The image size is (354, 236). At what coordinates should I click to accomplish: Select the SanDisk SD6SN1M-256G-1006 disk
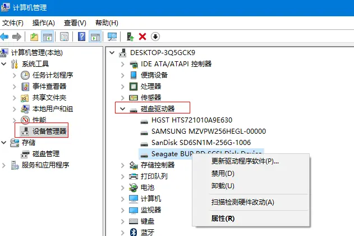pyautogui.click(x=201, y=143)
